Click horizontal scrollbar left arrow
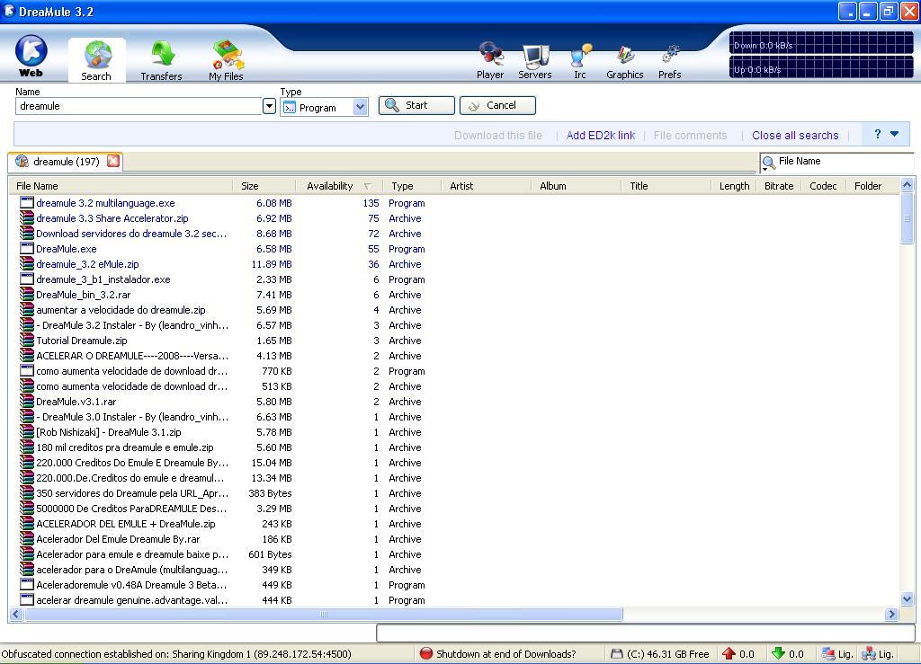Viewport: 921px width, 664px height. pos(16,615)
